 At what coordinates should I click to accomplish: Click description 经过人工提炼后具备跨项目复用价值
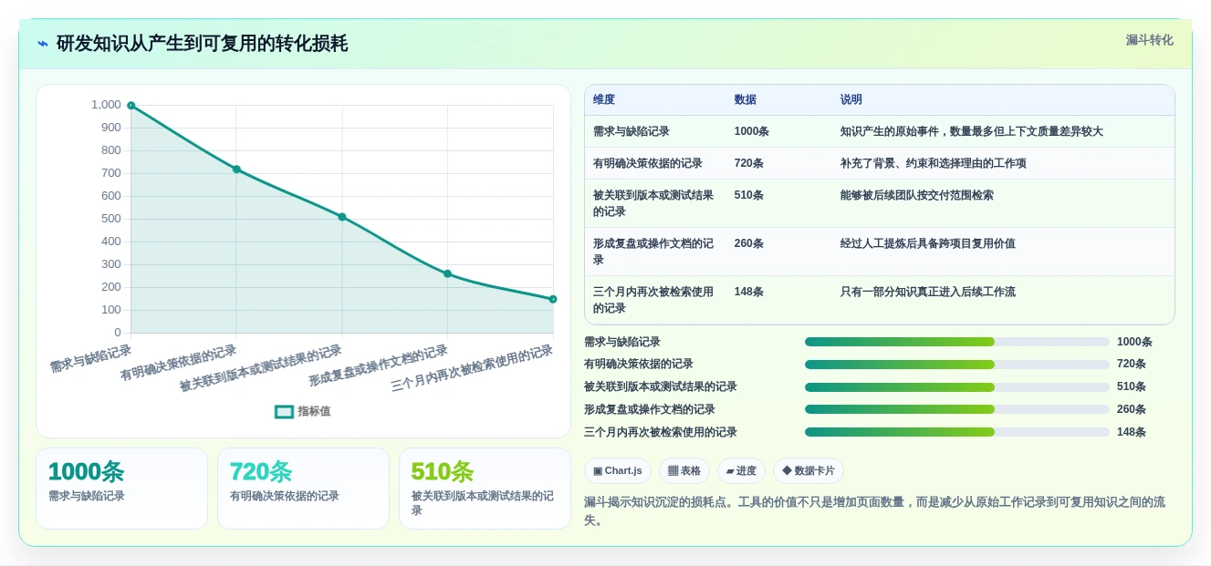coord(928,243)
